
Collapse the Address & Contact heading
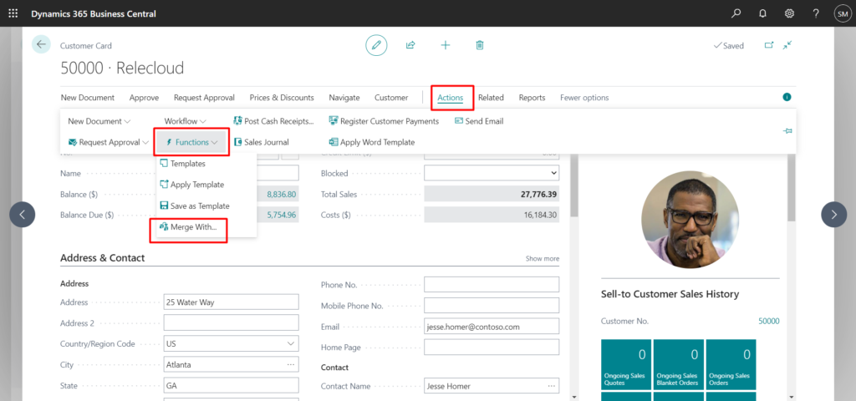pyautogui.click(x=102, y=258)
